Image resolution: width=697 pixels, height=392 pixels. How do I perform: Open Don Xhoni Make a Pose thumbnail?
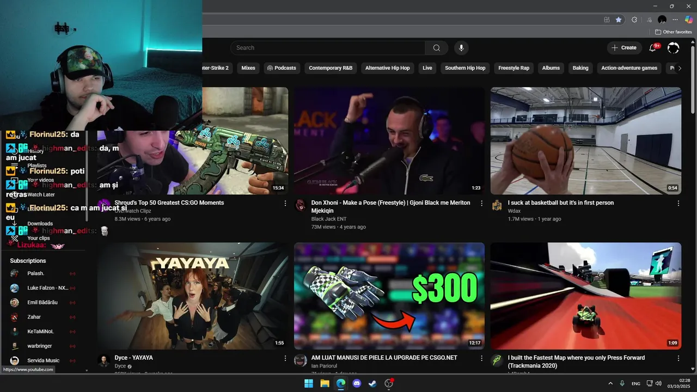pyautogui.click(x=389, y=140)
